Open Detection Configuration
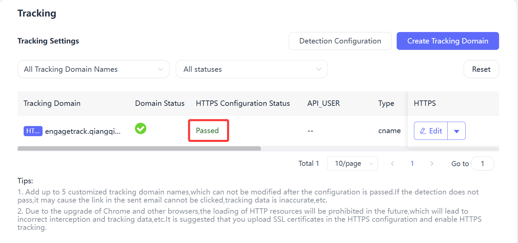The height and width of the screenshot is (243, 518). (x=340, y=41)
